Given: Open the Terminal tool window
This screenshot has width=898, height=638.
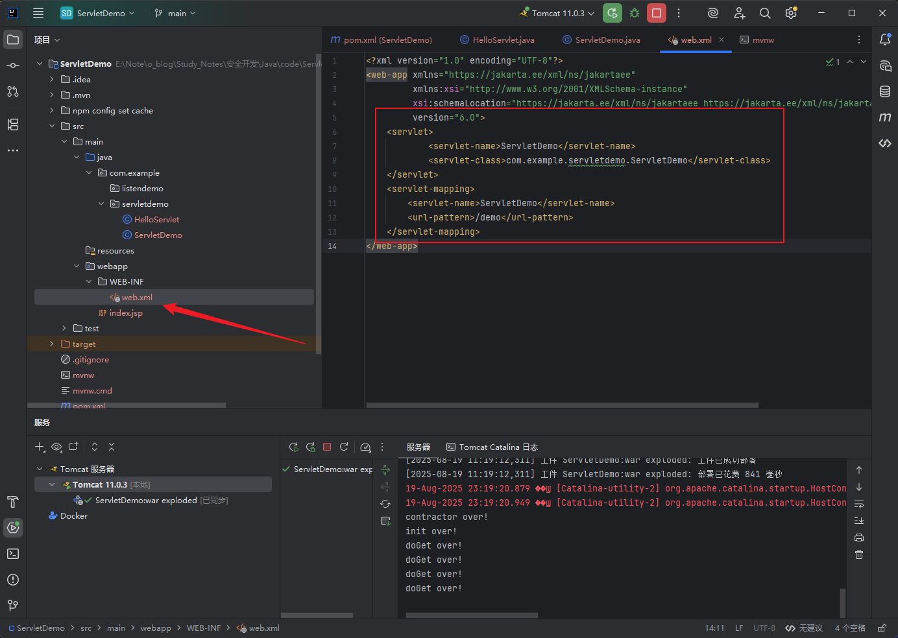Looking at the screenshot, I should coord(13,554).
